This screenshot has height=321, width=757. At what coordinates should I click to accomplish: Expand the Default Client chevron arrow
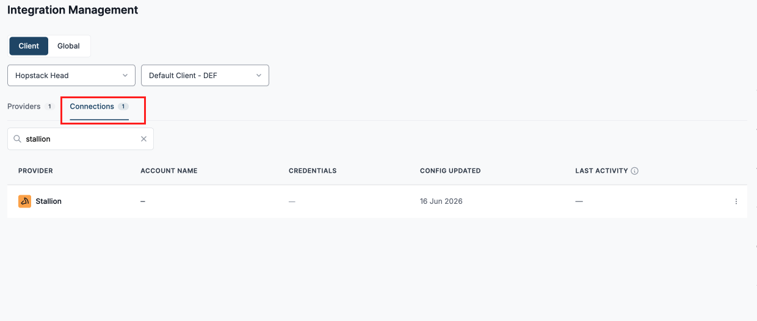point(259,76)
